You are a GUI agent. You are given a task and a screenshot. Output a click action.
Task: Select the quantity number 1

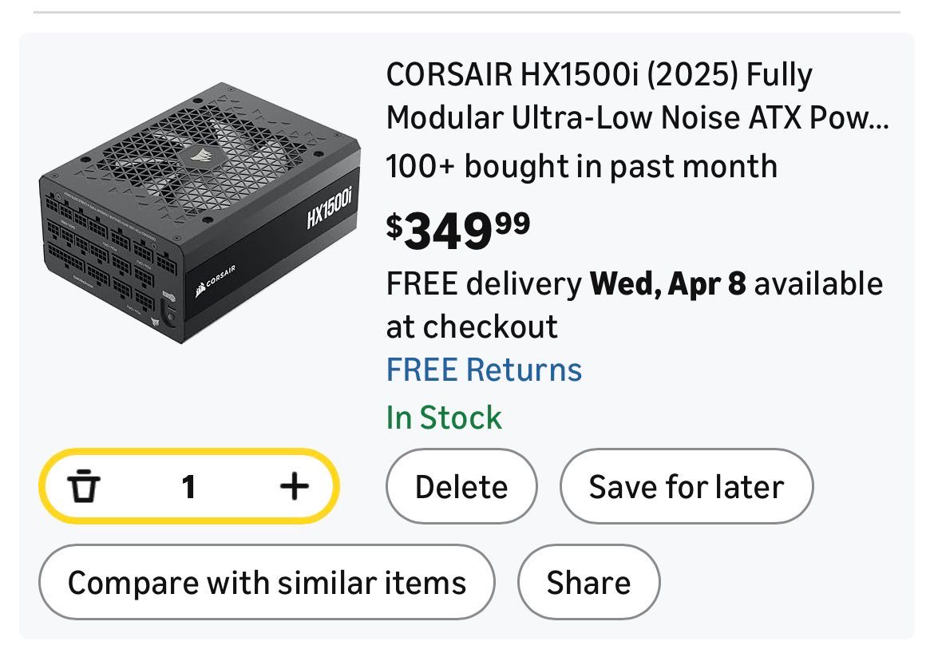point(188,486)
